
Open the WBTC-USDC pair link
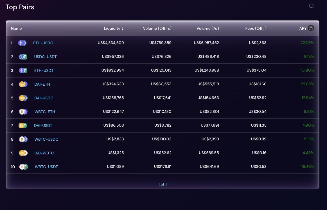click(46, 139)
